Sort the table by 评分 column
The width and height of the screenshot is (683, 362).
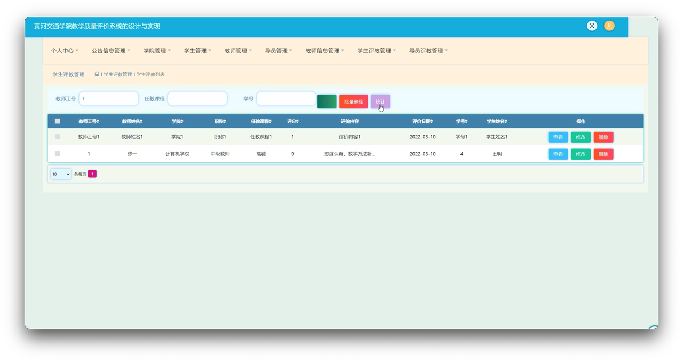tap(292, 121)
